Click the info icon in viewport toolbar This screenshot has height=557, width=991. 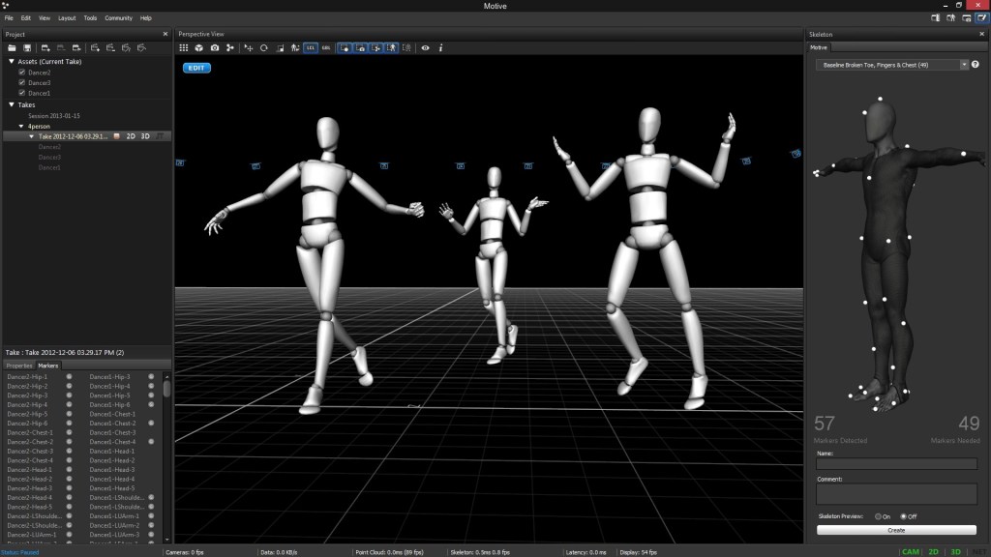coord(441,47)
